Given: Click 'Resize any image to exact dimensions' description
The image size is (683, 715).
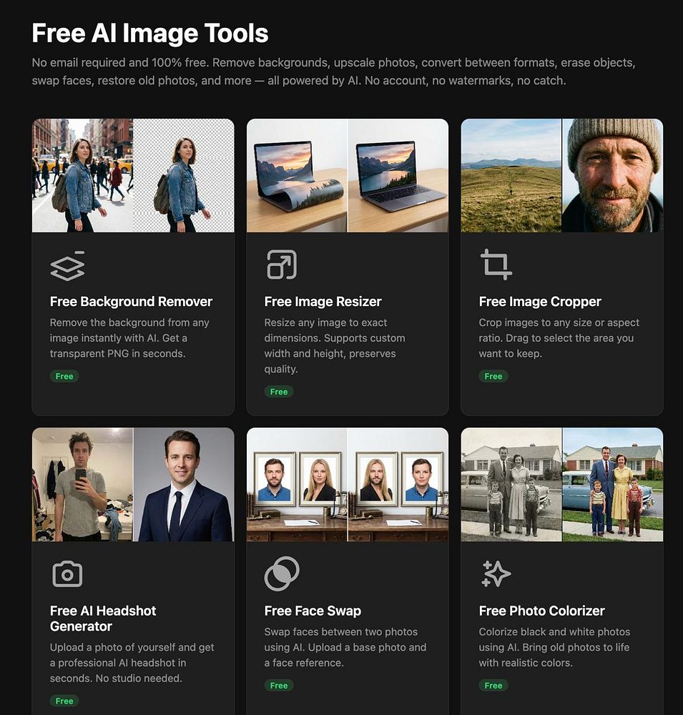Looking at the screenshot, I should click(335, 345).
